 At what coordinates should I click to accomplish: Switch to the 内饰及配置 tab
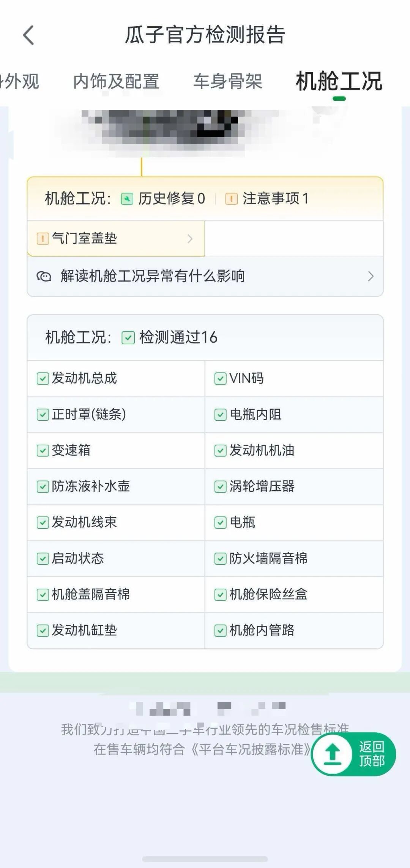click(116, 81)
